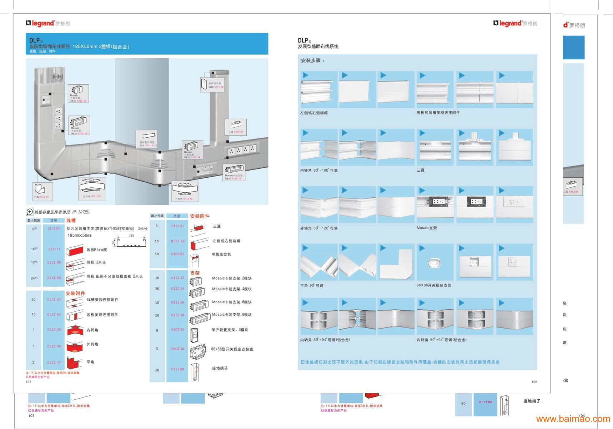Click the 内转角 0112 29 diagram callout
Viewport: 613px width, 429px height.
(x=92, y=189)
